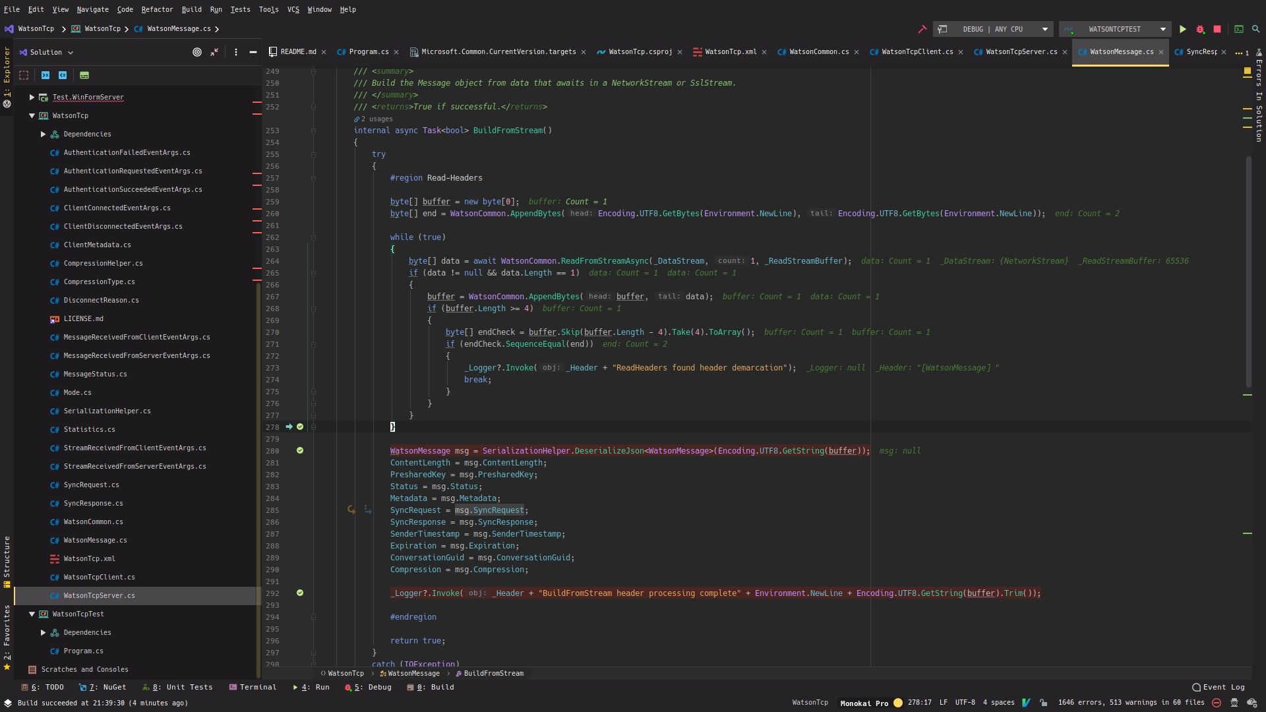Click the errors and warnings count in status bar

click(x=1133, y=703)
